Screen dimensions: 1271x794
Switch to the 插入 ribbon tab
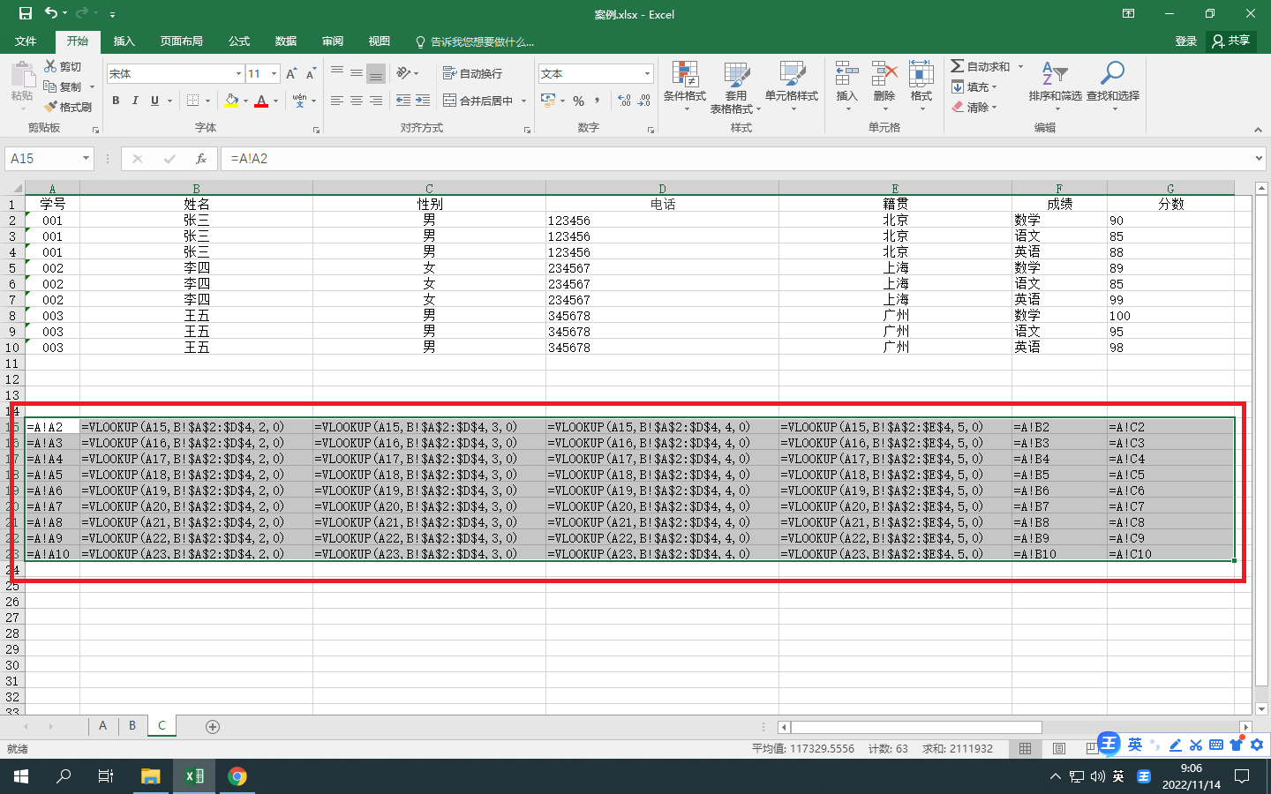(x=124, y=41)
